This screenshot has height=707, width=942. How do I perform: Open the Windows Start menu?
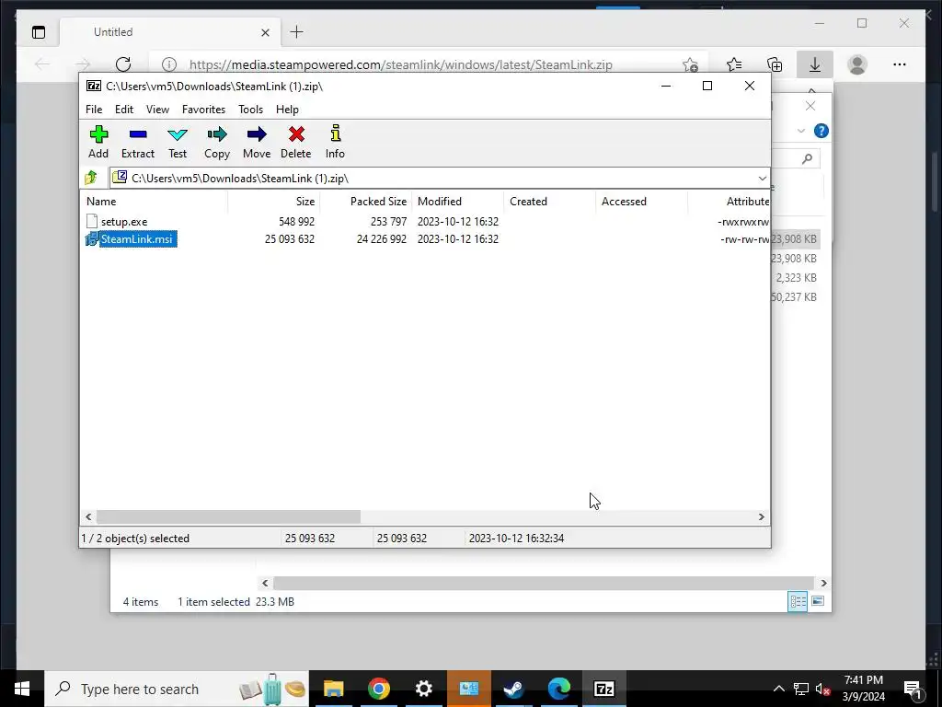[22, 689]
